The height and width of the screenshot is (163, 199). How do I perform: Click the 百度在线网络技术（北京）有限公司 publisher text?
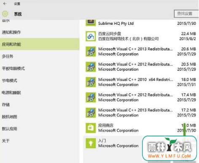point(129,39)
